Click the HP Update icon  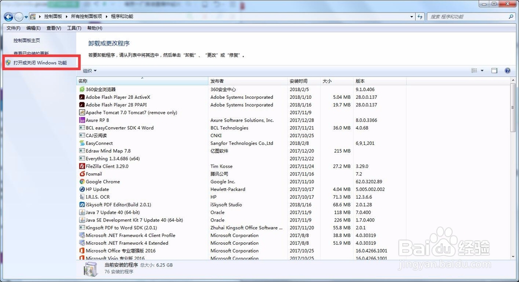click(82, 189)
